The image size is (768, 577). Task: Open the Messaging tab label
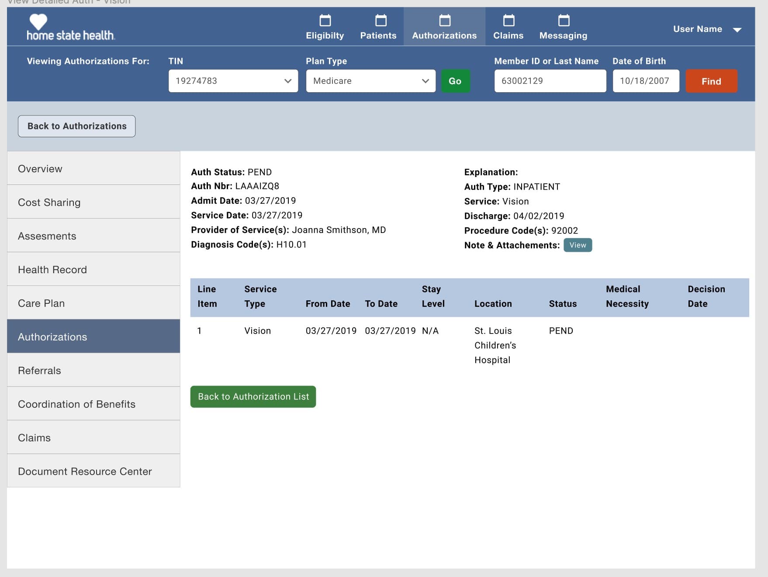coord(563,35)
